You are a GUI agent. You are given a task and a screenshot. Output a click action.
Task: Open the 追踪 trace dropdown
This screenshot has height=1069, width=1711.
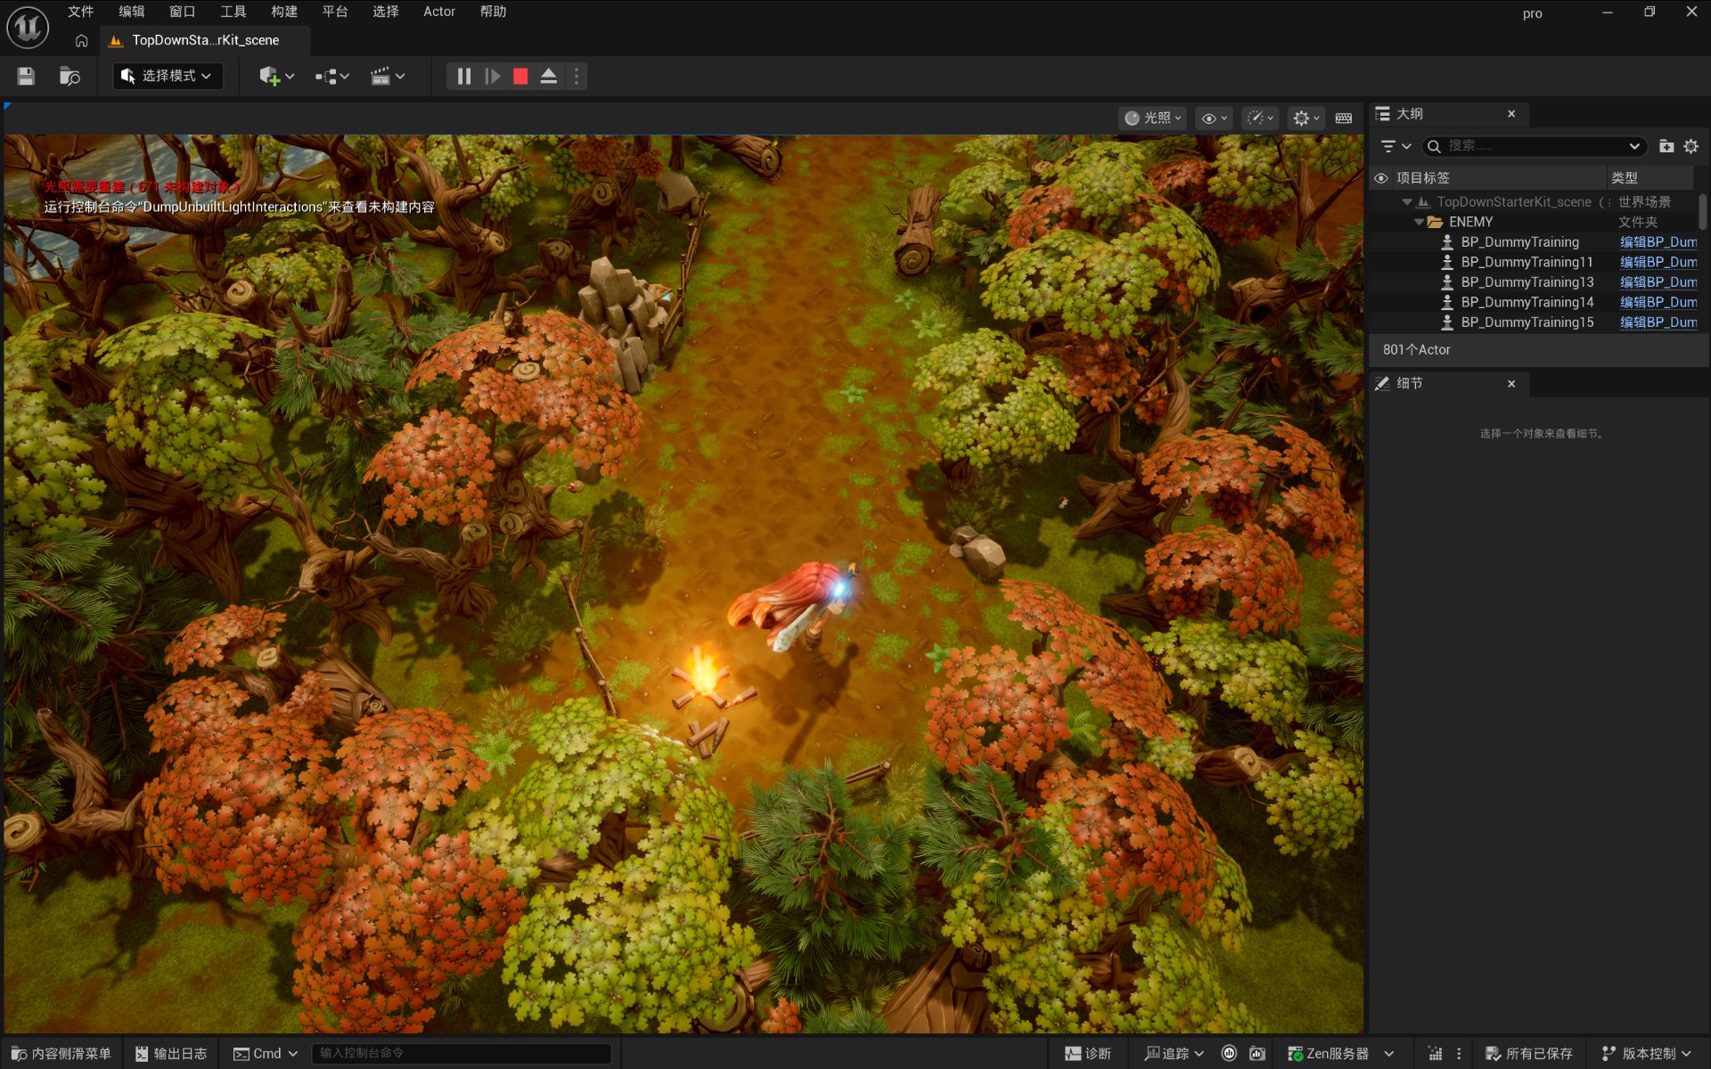[1174, 1054]
